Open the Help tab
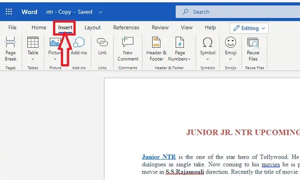The height and width of the screenshot is (180, 300). (210, 27)
